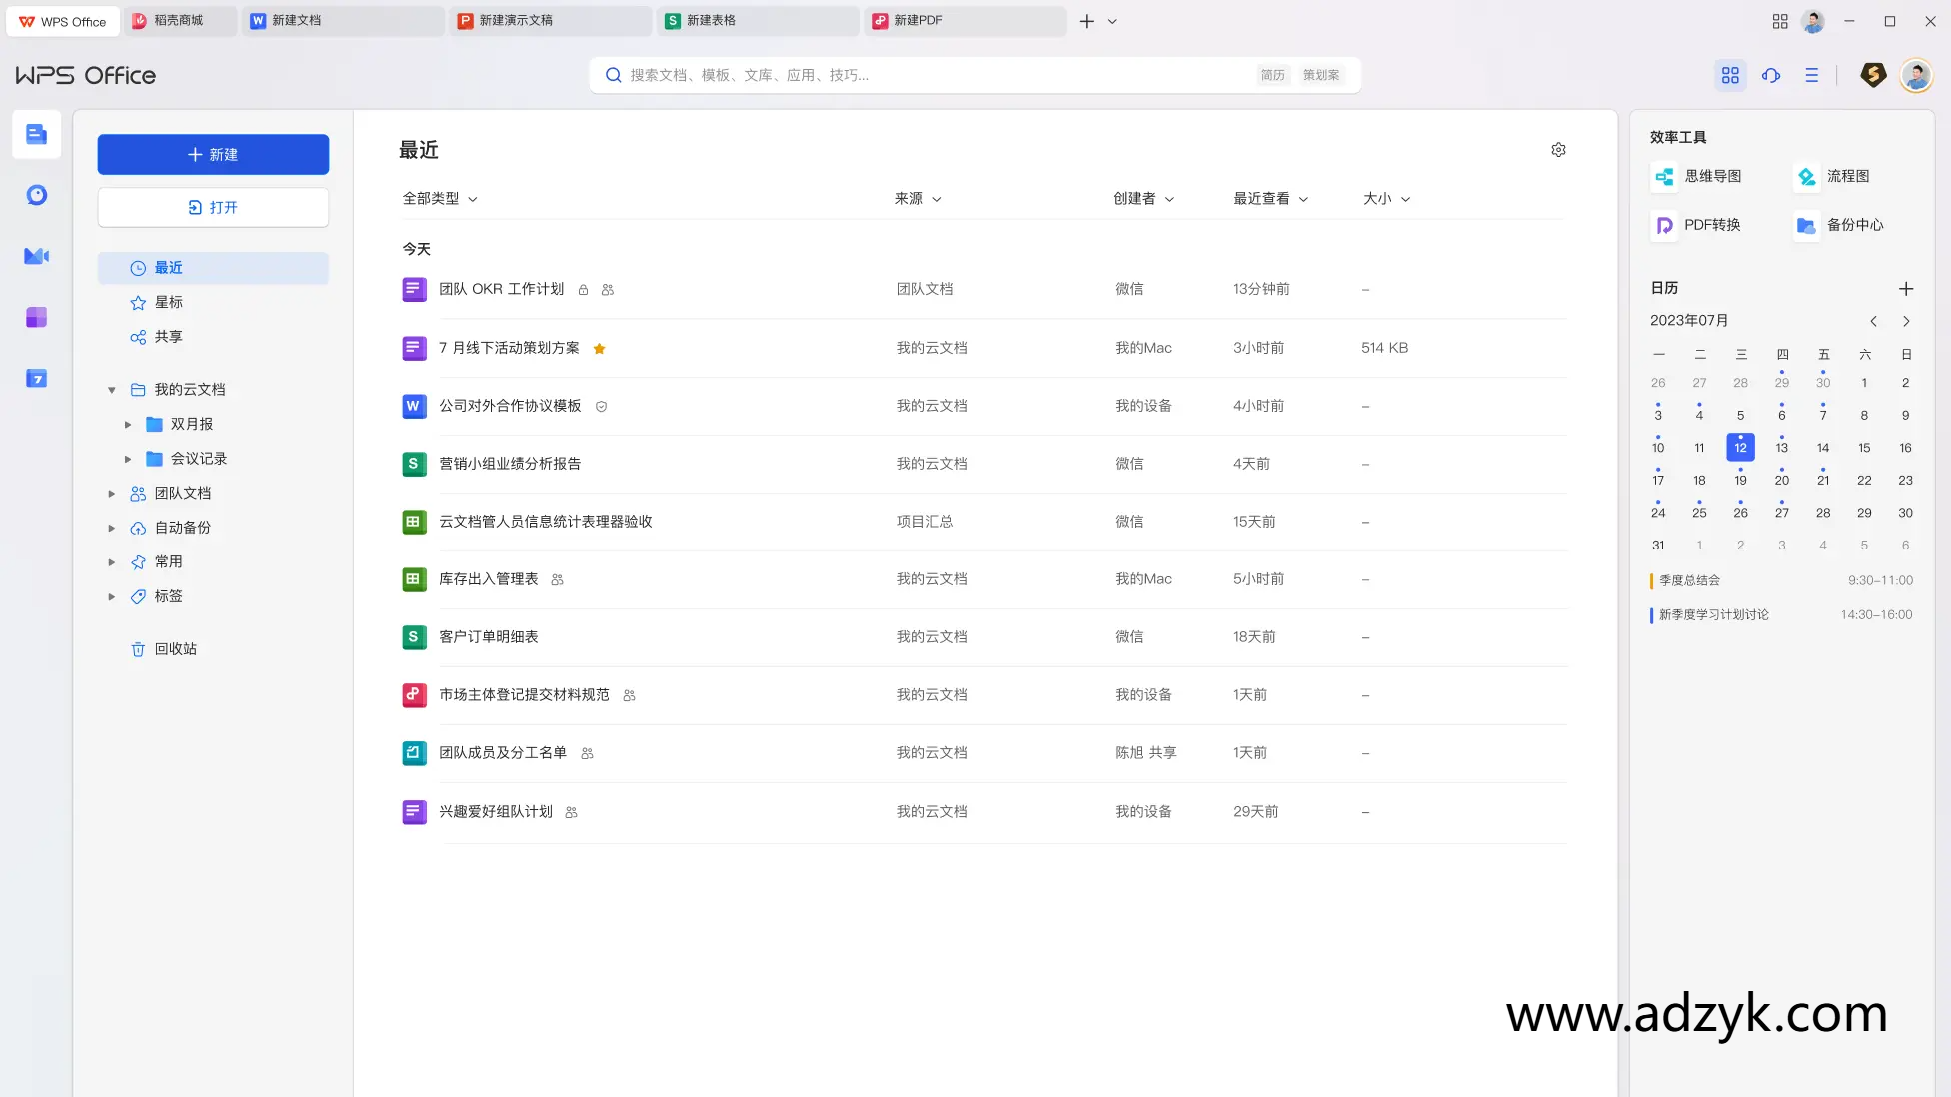Open the settings gear above the recent list
This screenshot has width=1951, height=1097.
(1558, 149)
